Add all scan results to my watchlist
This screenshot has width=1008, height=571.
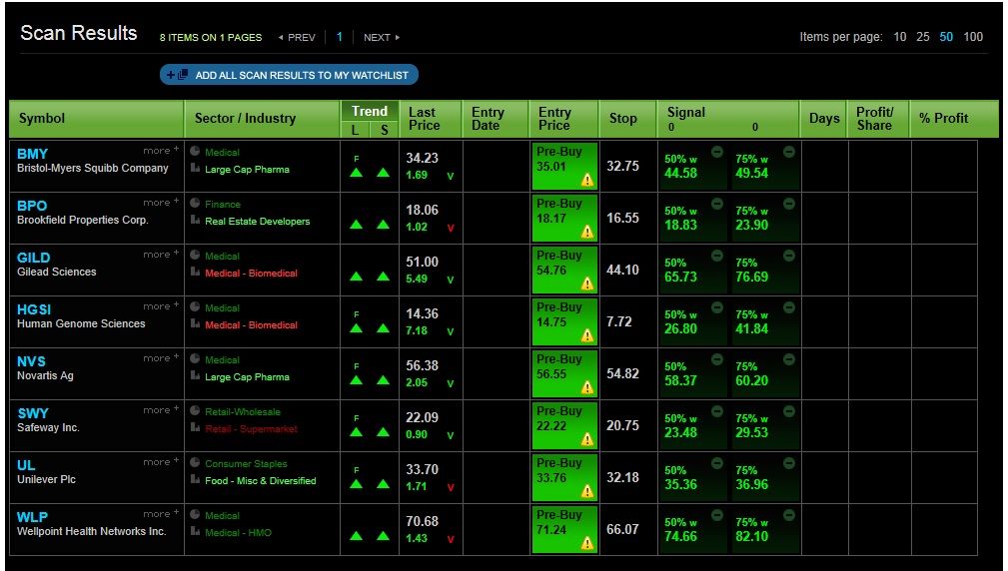tap(290, 75)
